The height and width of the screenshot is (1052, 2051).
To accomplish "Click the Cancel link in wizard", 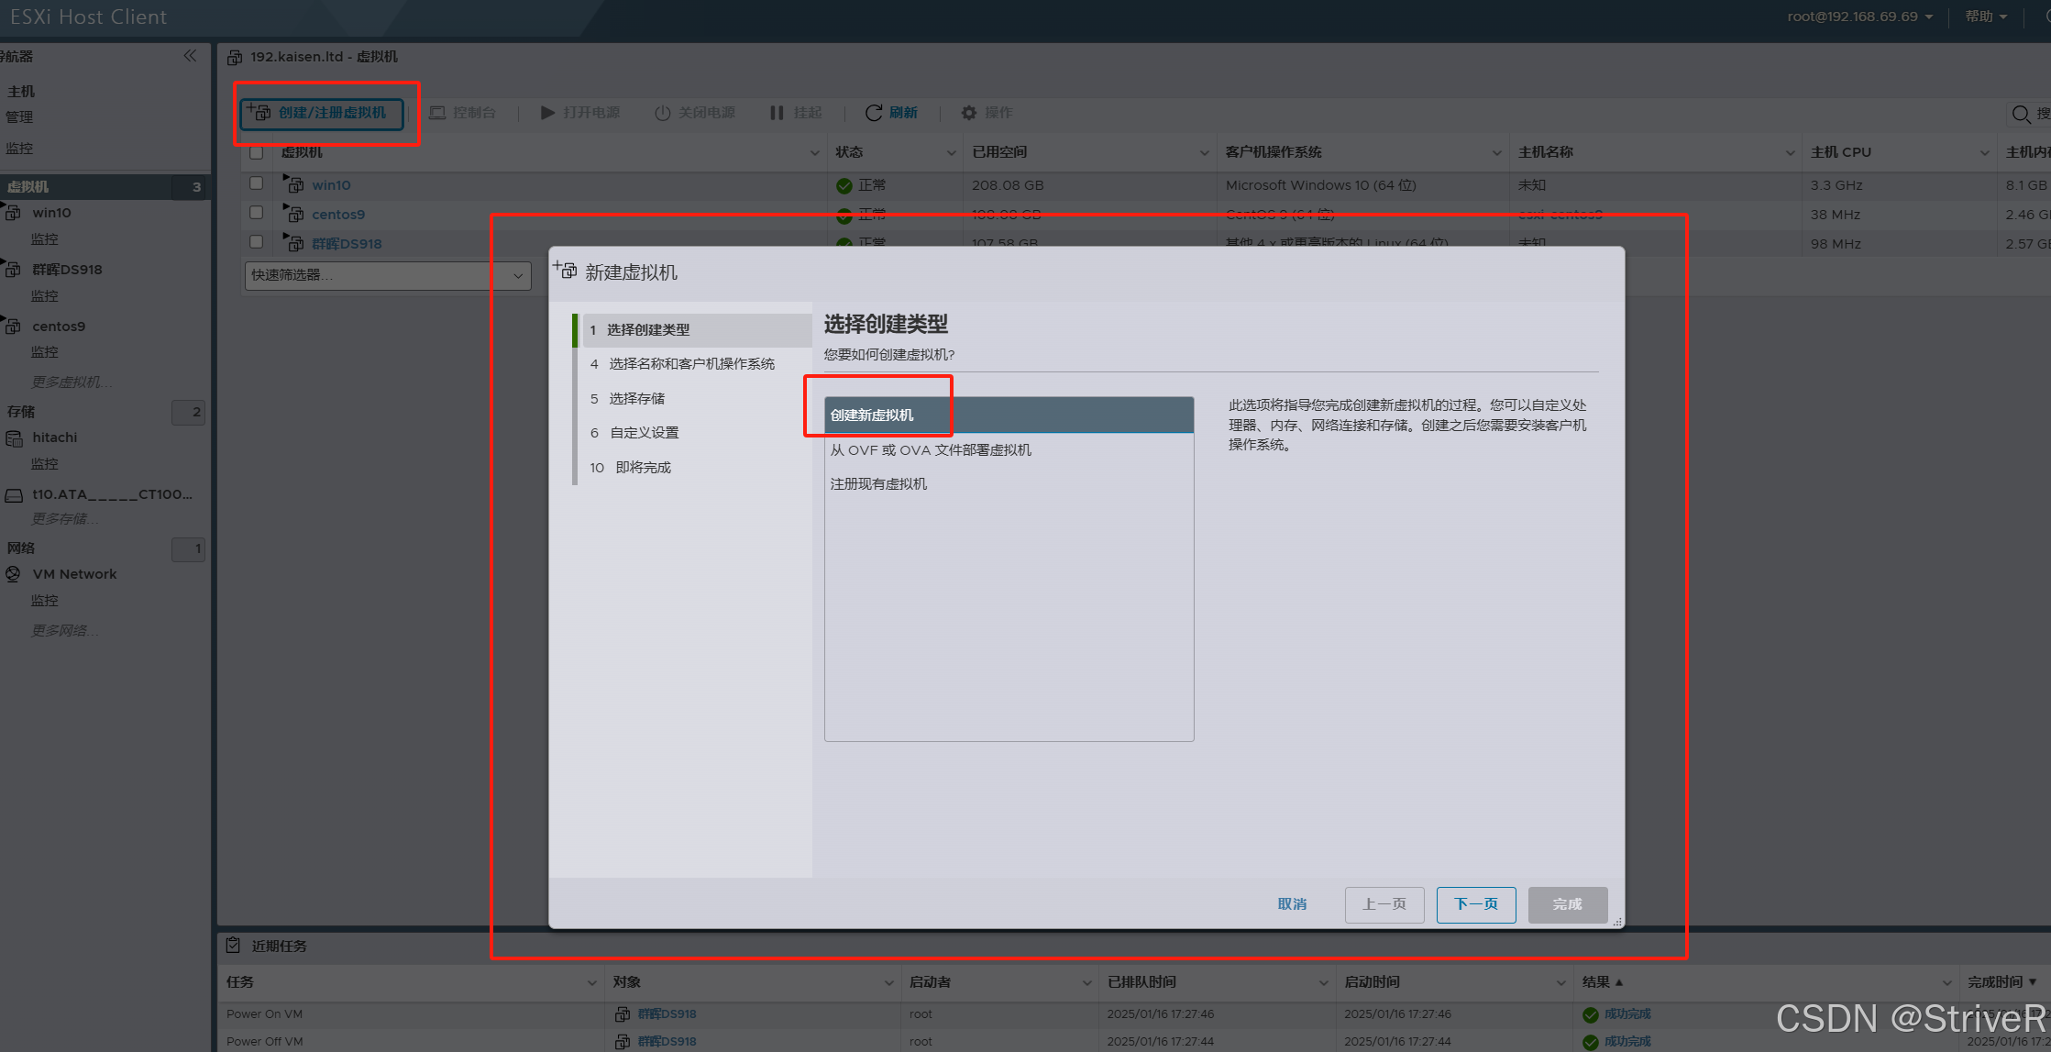I will tap(1292, 904).
